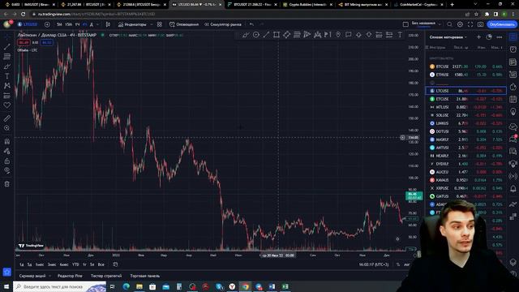The image size is (519, 292).
Task: Toggle percent scale button
Action: [398, 264]
